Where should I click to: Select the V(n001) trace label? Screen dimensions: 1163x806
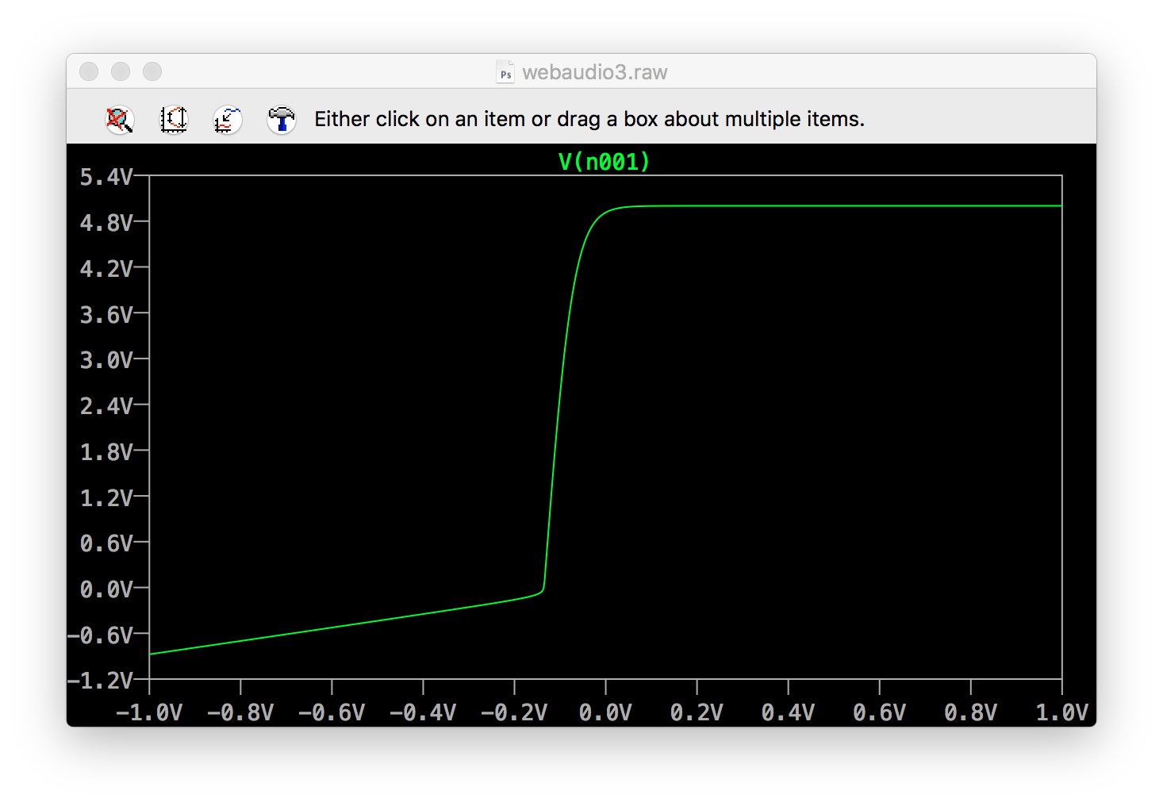pos(604,162)
